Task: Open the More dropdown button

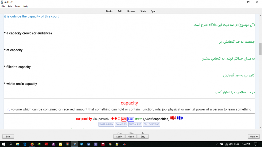Action: [x=254, y=137]
